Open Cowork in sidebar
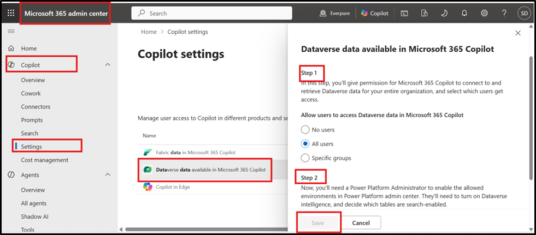The height and width of the screenshot is (235, 536). click(x=31, y=93)
